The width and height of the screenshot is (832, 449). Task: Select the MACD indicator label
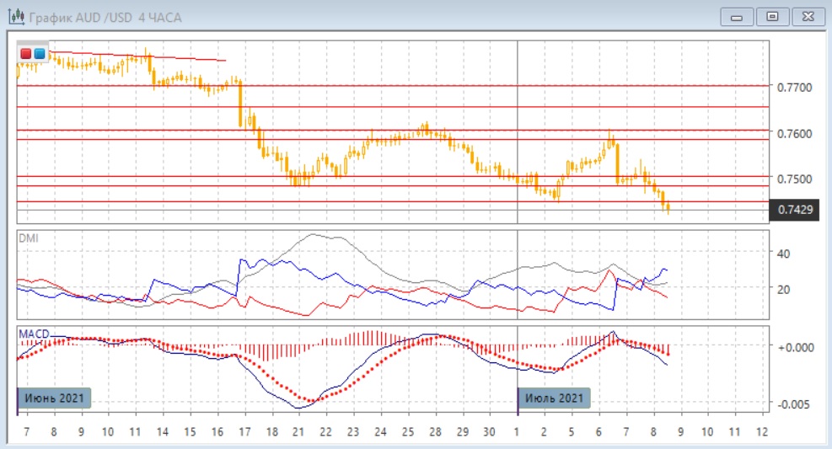coord(33,334)
